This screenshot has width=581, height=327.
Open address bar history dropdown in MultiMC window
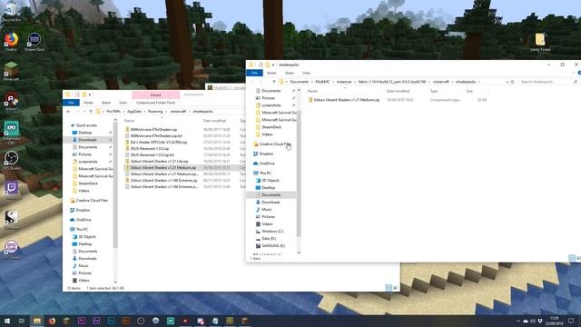507,82
